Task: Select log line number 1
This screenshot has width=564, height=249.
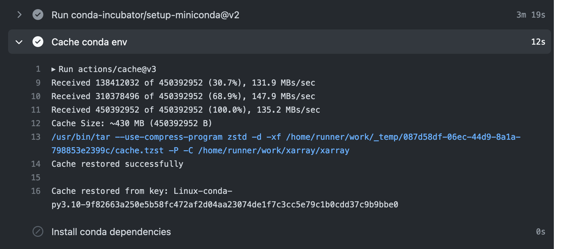Action: pos(38,69)
